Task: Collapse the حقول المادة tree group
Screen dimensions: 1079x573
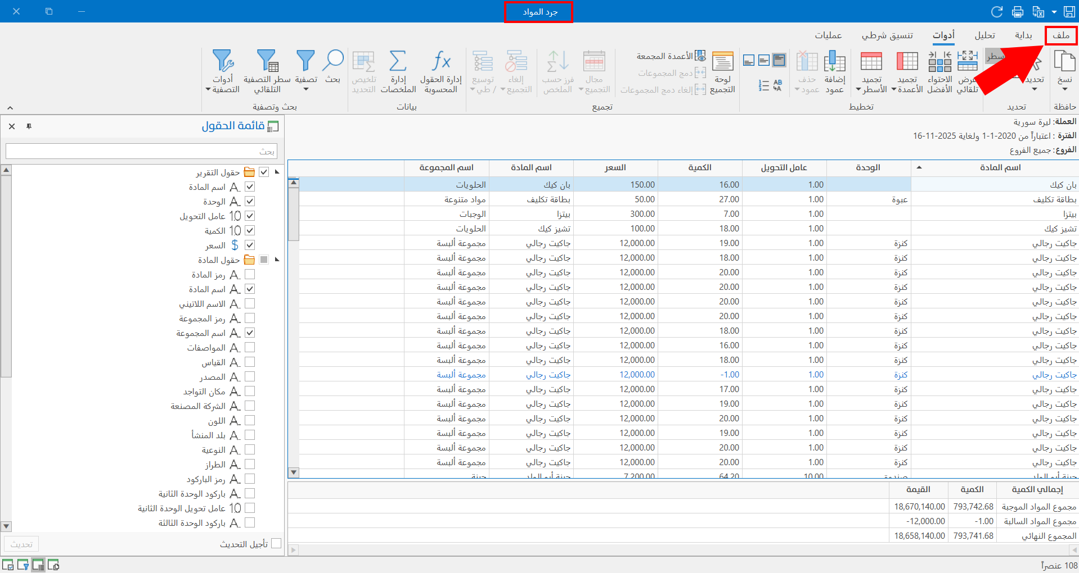Action: tap(277, 260)
